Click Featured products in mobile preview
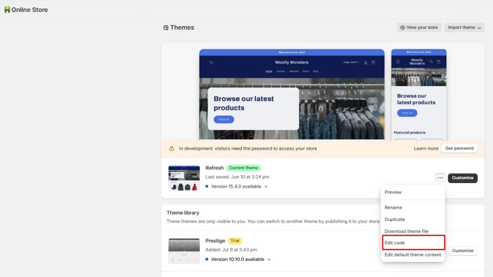The height and width of the screenshot is (277, 493). click(x=409, y=132)
